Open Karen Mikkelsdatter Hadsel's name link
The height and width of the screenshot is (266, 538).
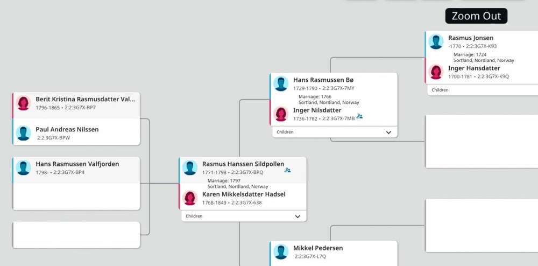point(244,194)
